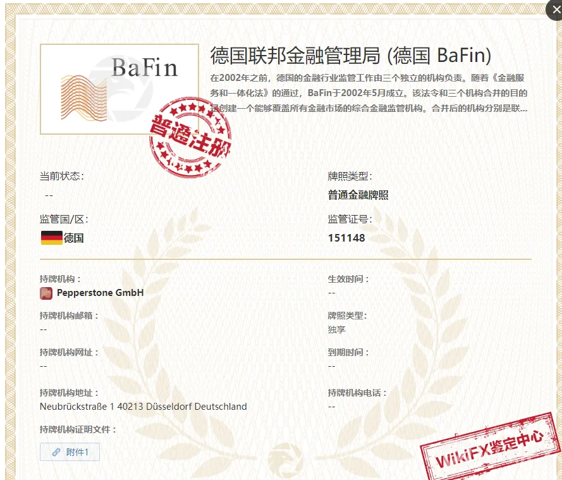The height and width of the screenshot is (480, 562).
Task: Click the 普通金融牌照 license type value
Action: coord(358,195)
